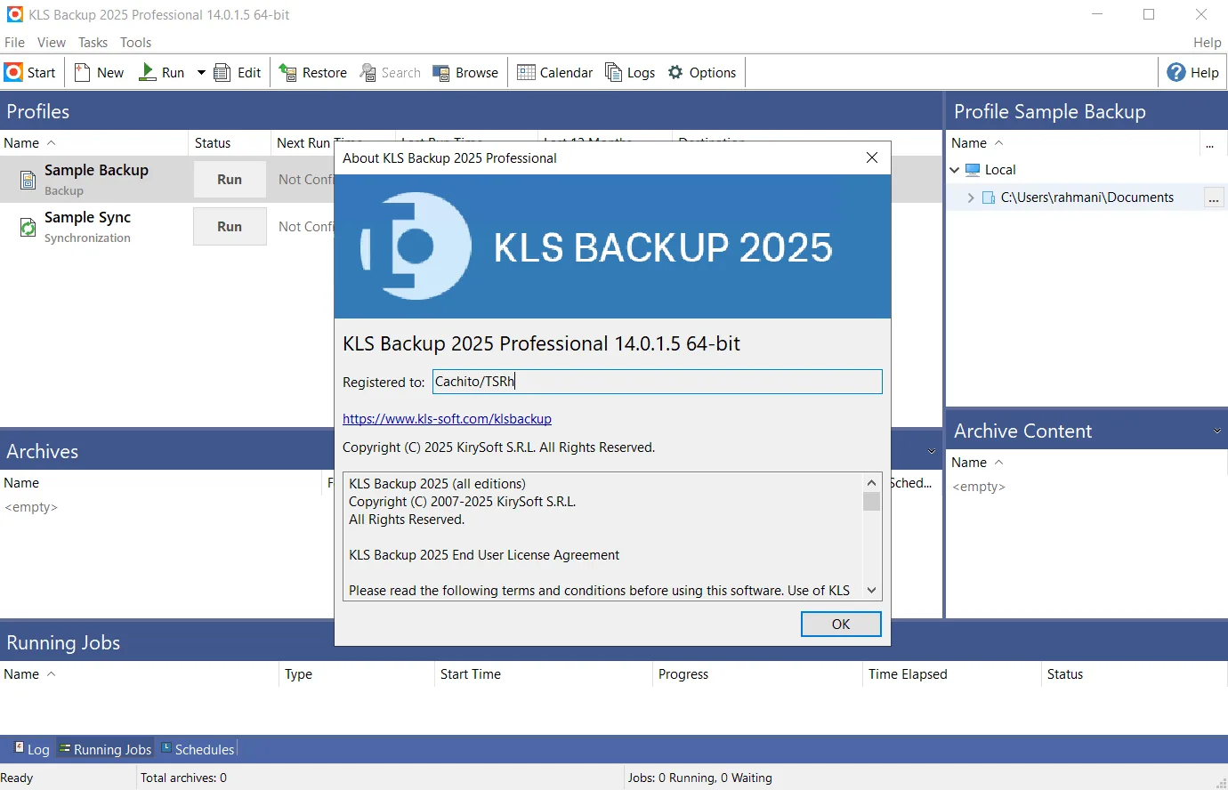
Task: Maximize the KLS Backup window
Action: pyautogui.click(x=1149, y=14)
